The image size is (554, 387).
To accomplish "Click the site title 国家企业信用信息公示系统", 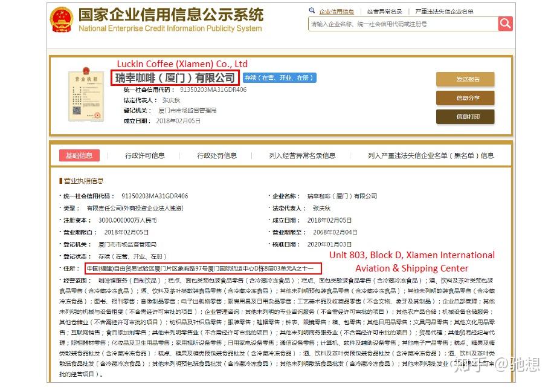I will pos(170,15).
